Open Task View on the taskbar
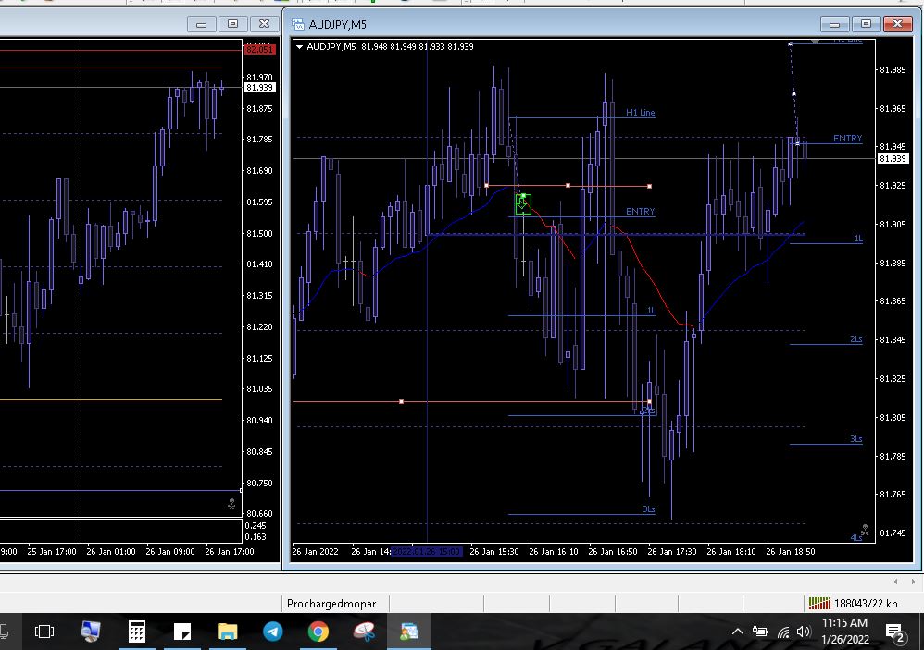Screen dimensions: 924x650 click(x=44, y=632)
